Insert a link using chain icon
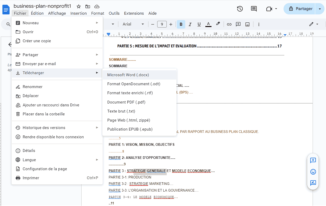The image size is (326, 206). (x=229, y=24)
